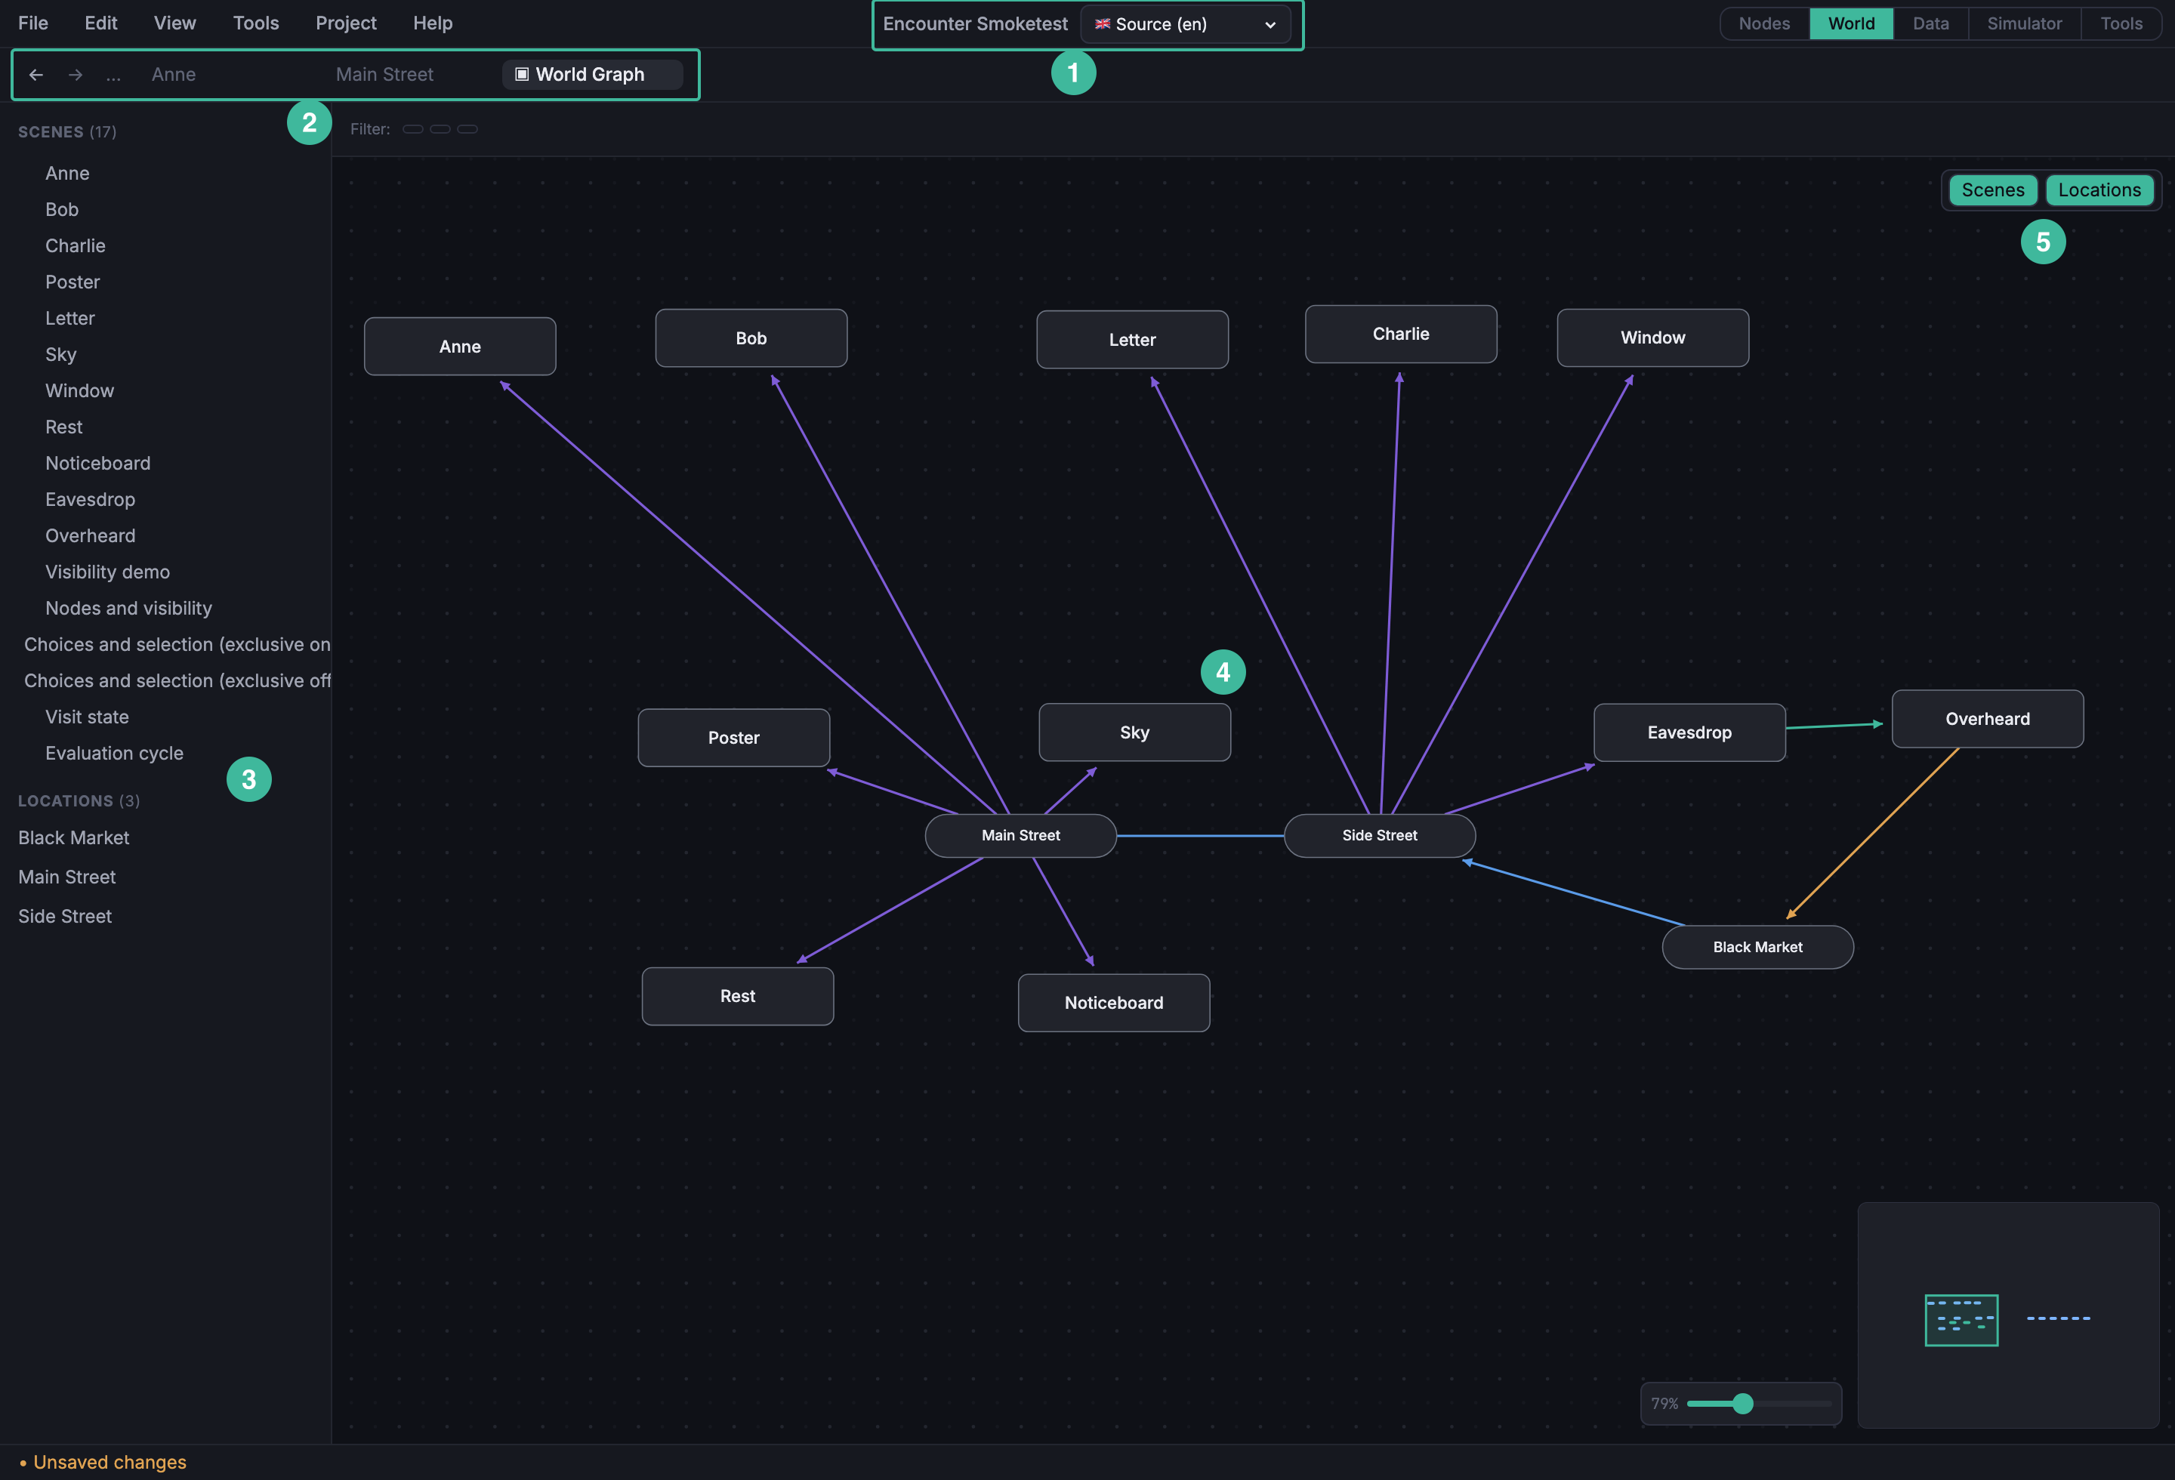The height and width of the screenshot is (1480, 2175).
Task: Select the Noticeboard node in graph
Action: tap(1114, 1002)
